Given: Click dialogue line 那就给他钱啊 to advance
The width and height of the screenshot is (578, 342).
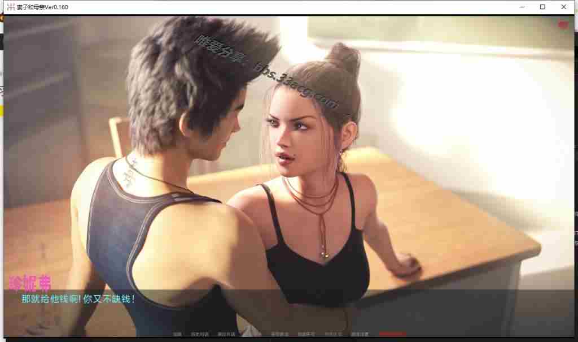Looking at the screenshot, I should click(78, 298).
